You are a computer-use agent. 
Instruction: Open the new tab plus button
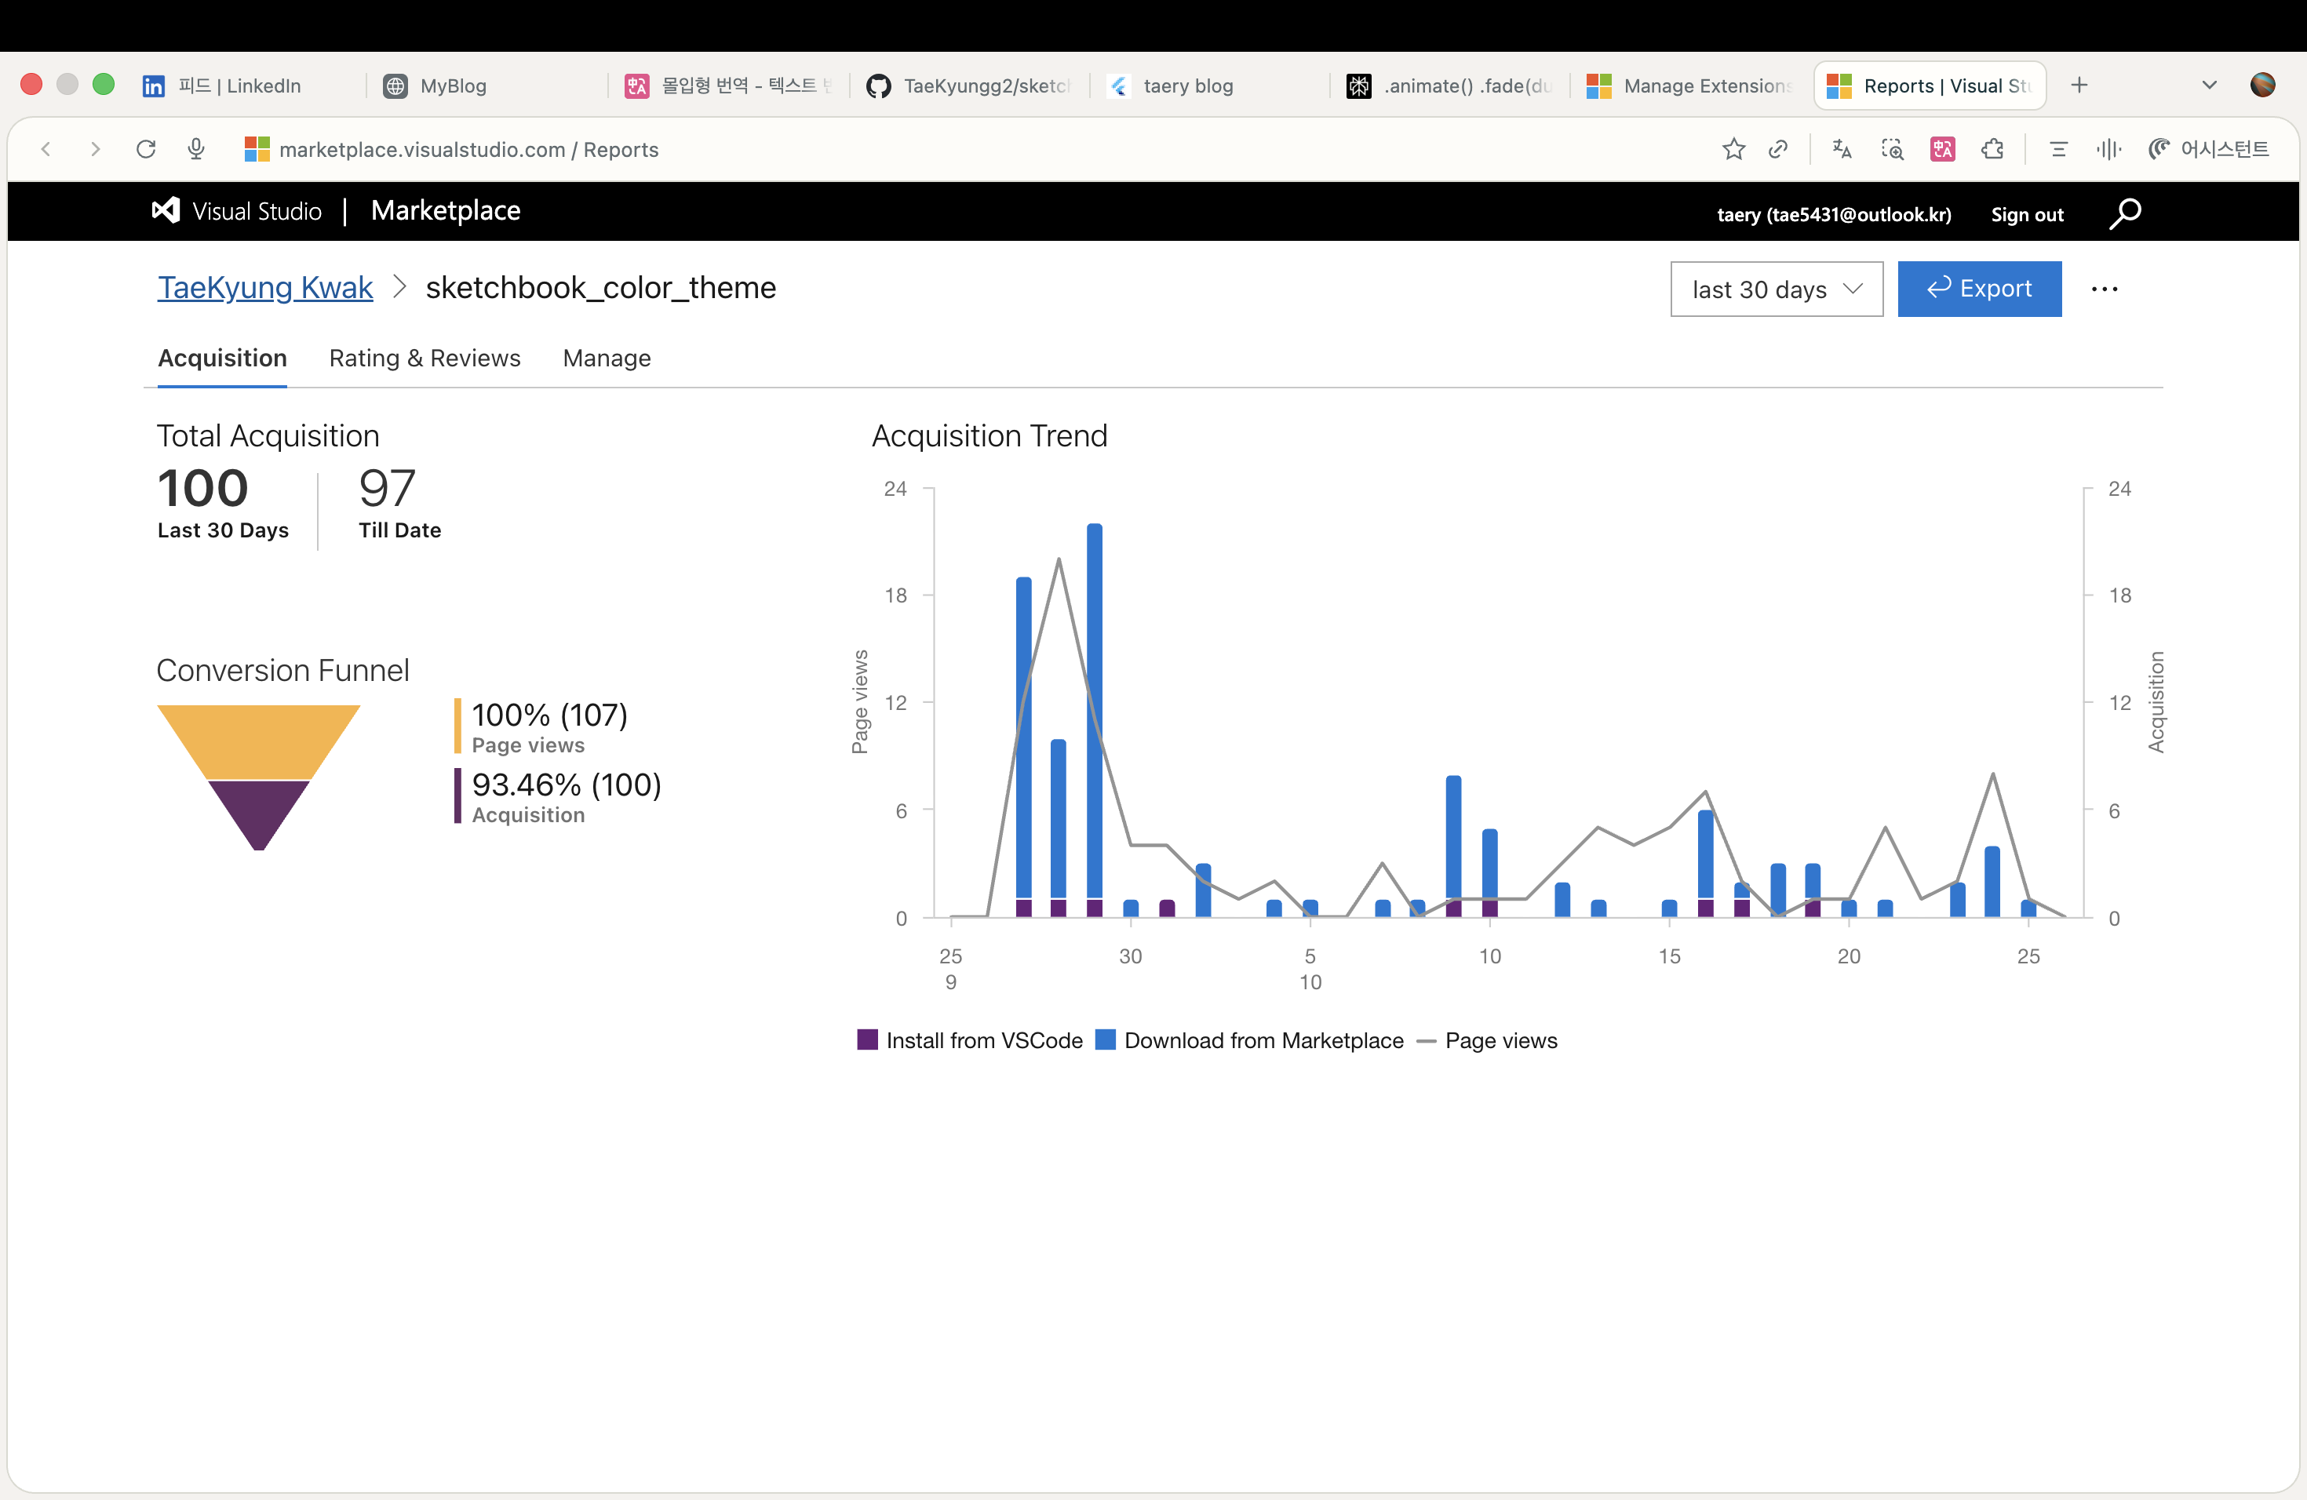pos(2079,86)
